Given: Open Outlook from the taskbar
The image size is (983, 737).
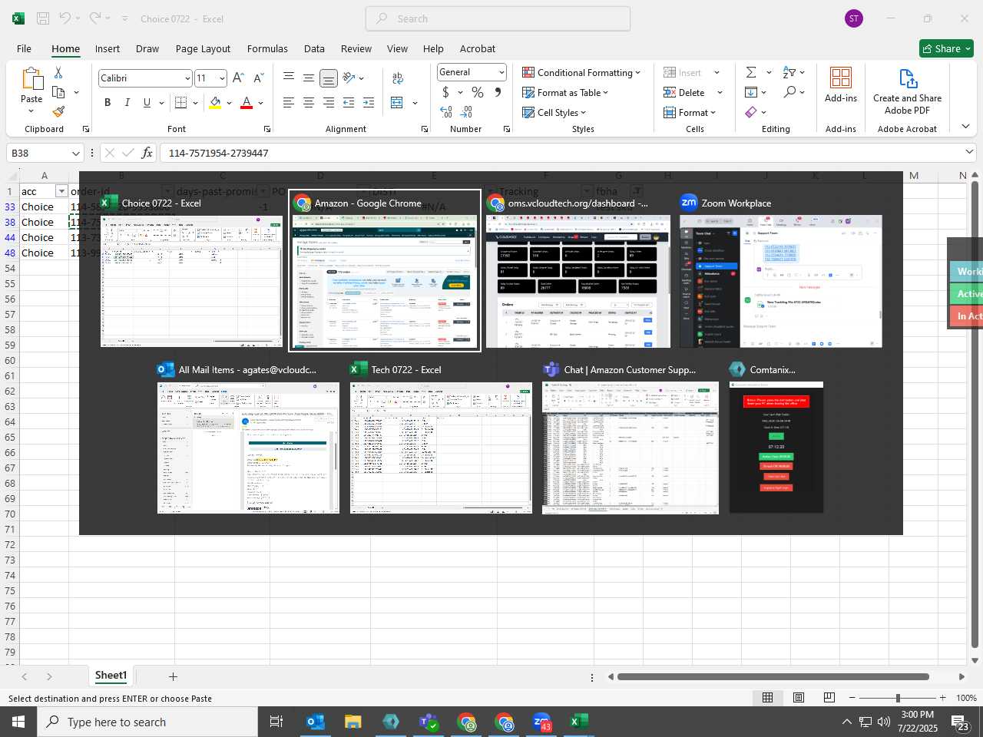Looking at the screenshot, I should (x=315, y=722).
